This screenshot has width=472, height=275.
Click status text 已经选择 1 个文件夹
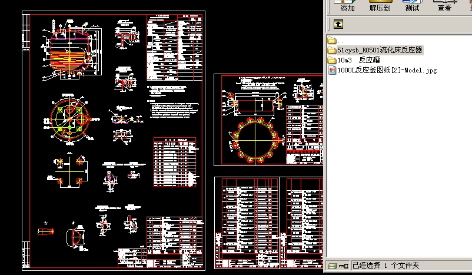385,266
